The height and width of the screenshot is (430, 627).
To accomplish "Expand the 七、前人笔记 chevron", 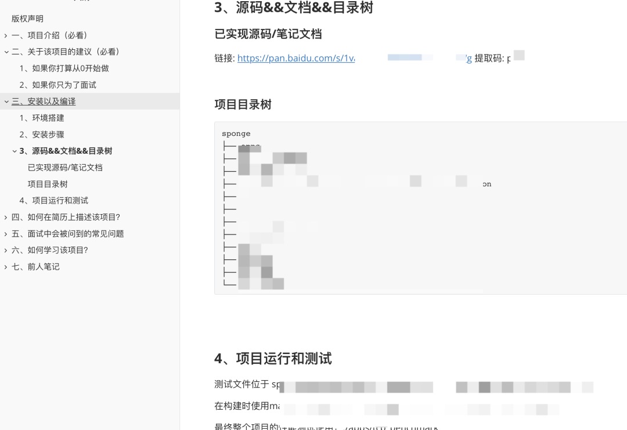I will point(6,267).
